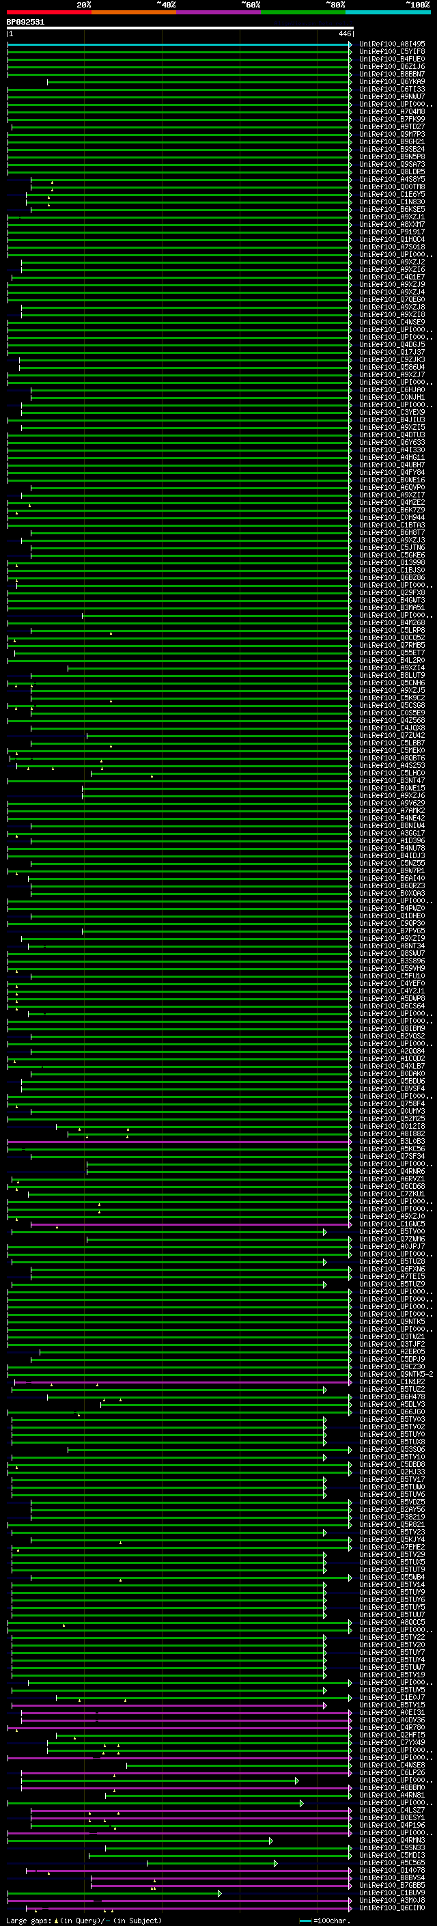Select the UniRef100_A9TD27 label
The image size is (437, 1926).
click(x=392, y=126)
